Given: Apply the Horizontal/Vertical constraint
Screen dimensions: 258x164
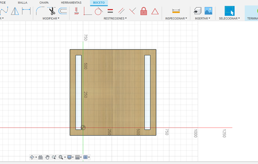Looking at the screenshot, I should pos(76,11).
